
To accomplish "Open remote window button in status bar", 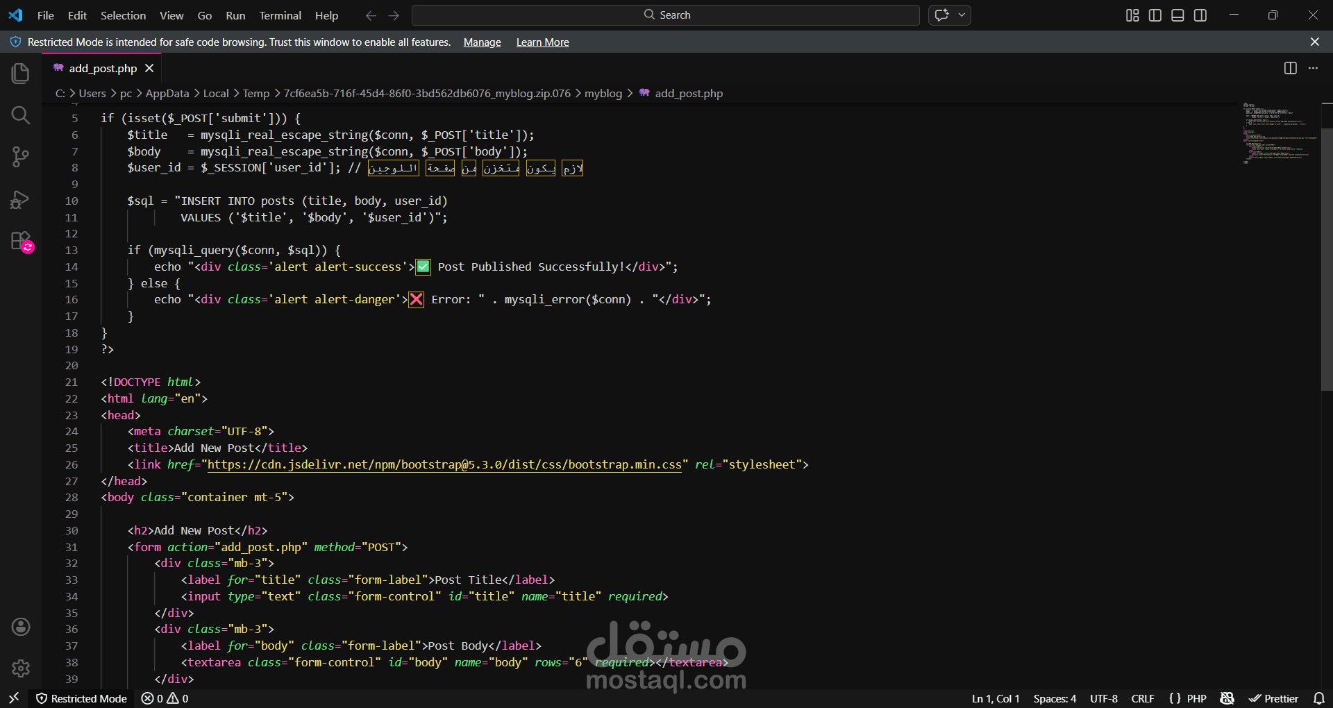I will (x=14, y=698).
